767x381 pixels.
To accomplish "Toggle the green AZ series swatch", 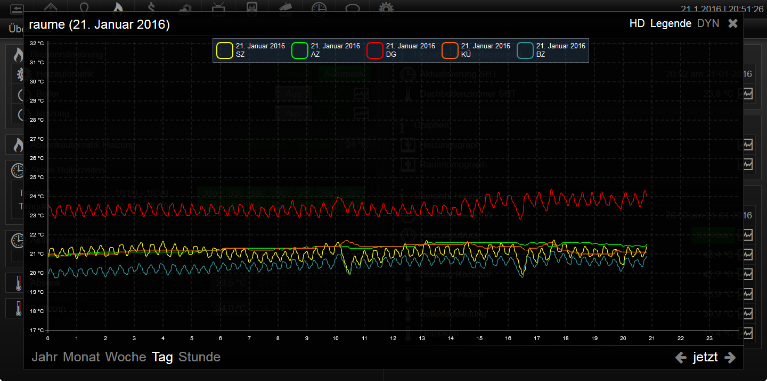I will (x=300, y=50).
